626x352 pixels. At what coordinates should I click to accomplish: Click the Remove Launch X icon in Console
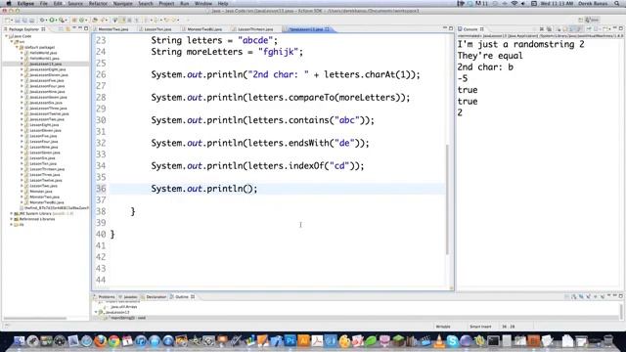tap(542, 29)
